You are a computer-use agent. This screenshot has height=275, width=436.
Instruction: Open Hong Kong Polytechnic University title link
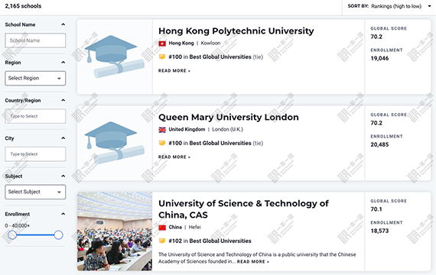236,31
